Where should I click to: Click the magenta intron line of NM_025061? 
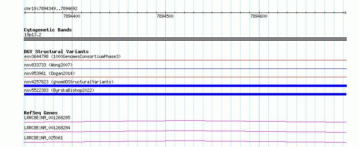pos(185,141)
